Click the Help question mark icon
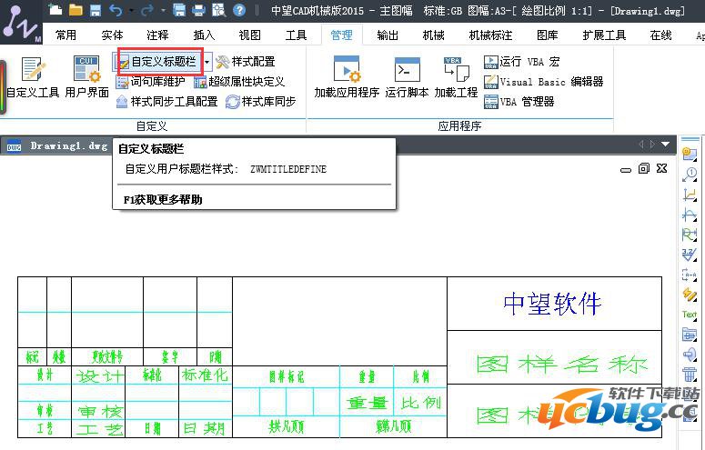The height and width of the screenshot is (450, 705). pos(239,10)
